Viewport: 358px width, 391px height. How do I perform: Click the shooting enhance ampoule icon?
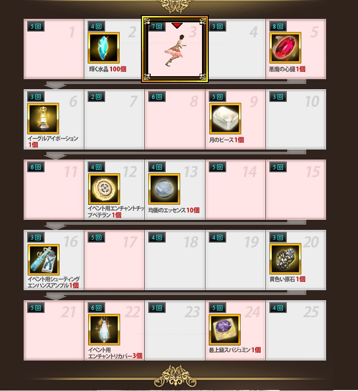[x=44, y=260]
